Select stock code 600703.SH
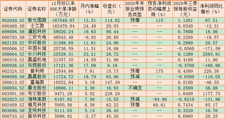The height and width of the screenshot is (119, 225). coord(13,37)
